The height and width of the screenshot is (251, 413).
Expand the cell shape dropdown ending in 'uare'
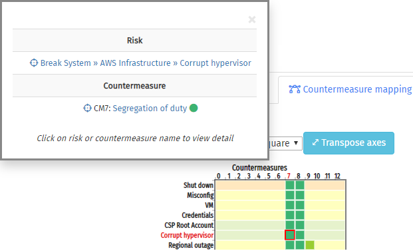tap(285, 143)
